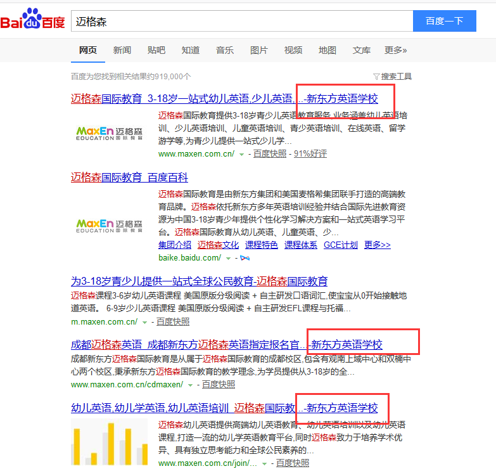The width and height of the screenshot is (496, 471).
Task: Click the MaxEn logo in first result
Action: click(109, 134)
